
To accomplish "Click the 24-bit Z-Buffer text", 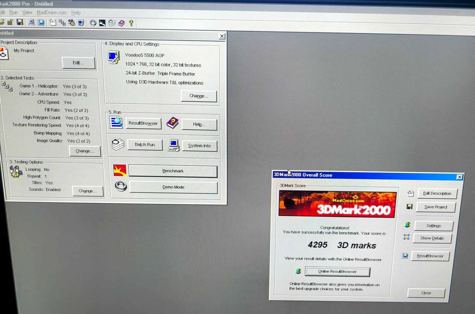I will [x=140, y=73].
